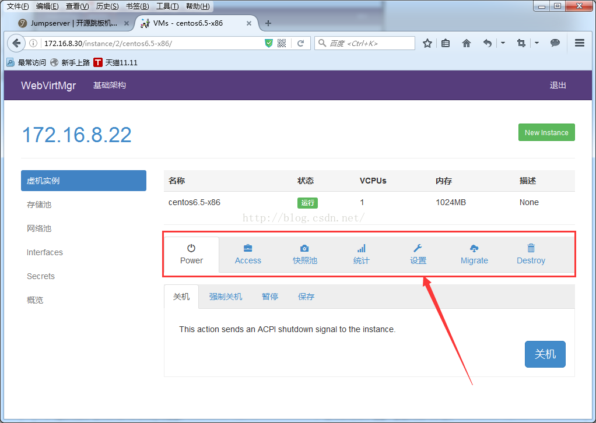Select Secrets in the sidebar
Image resolution: width=596 pixels, height=423 pixels.
(41, 276)
